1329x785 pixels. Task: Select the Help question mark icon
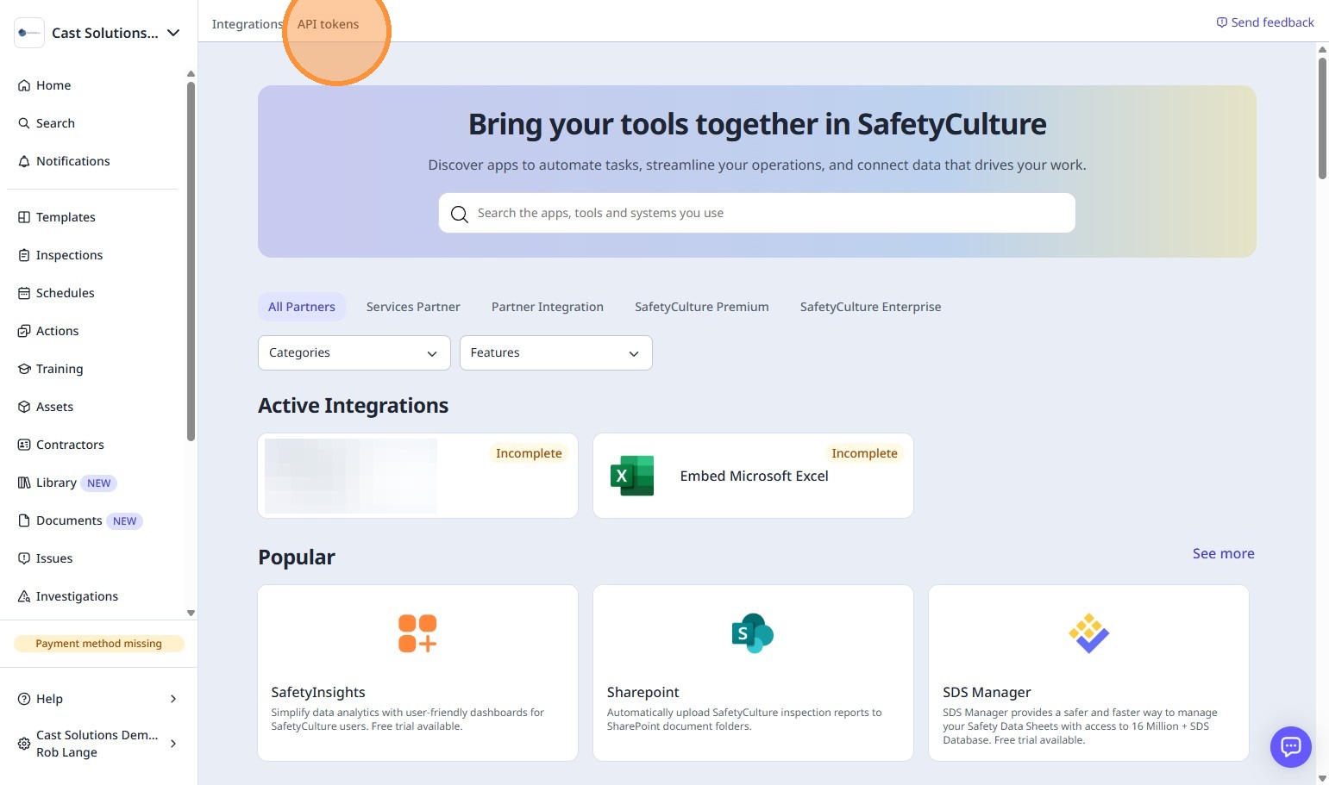(24, 699)
